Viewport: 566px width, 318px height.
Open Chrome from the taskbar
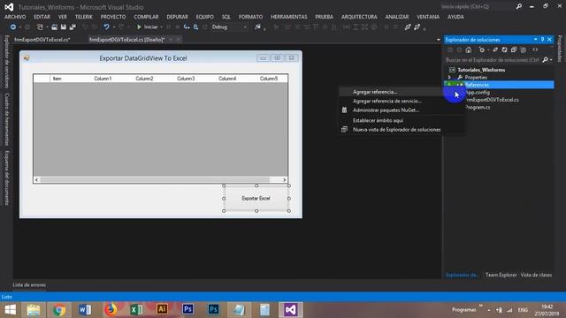click(x=59, y=310)
